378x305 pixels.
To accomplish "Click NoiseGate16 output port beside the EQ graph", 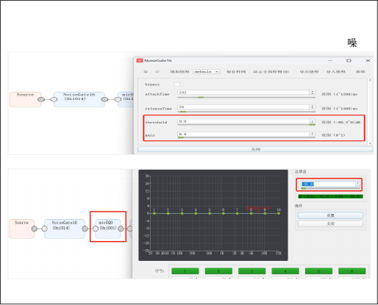I will click(85, 229).
